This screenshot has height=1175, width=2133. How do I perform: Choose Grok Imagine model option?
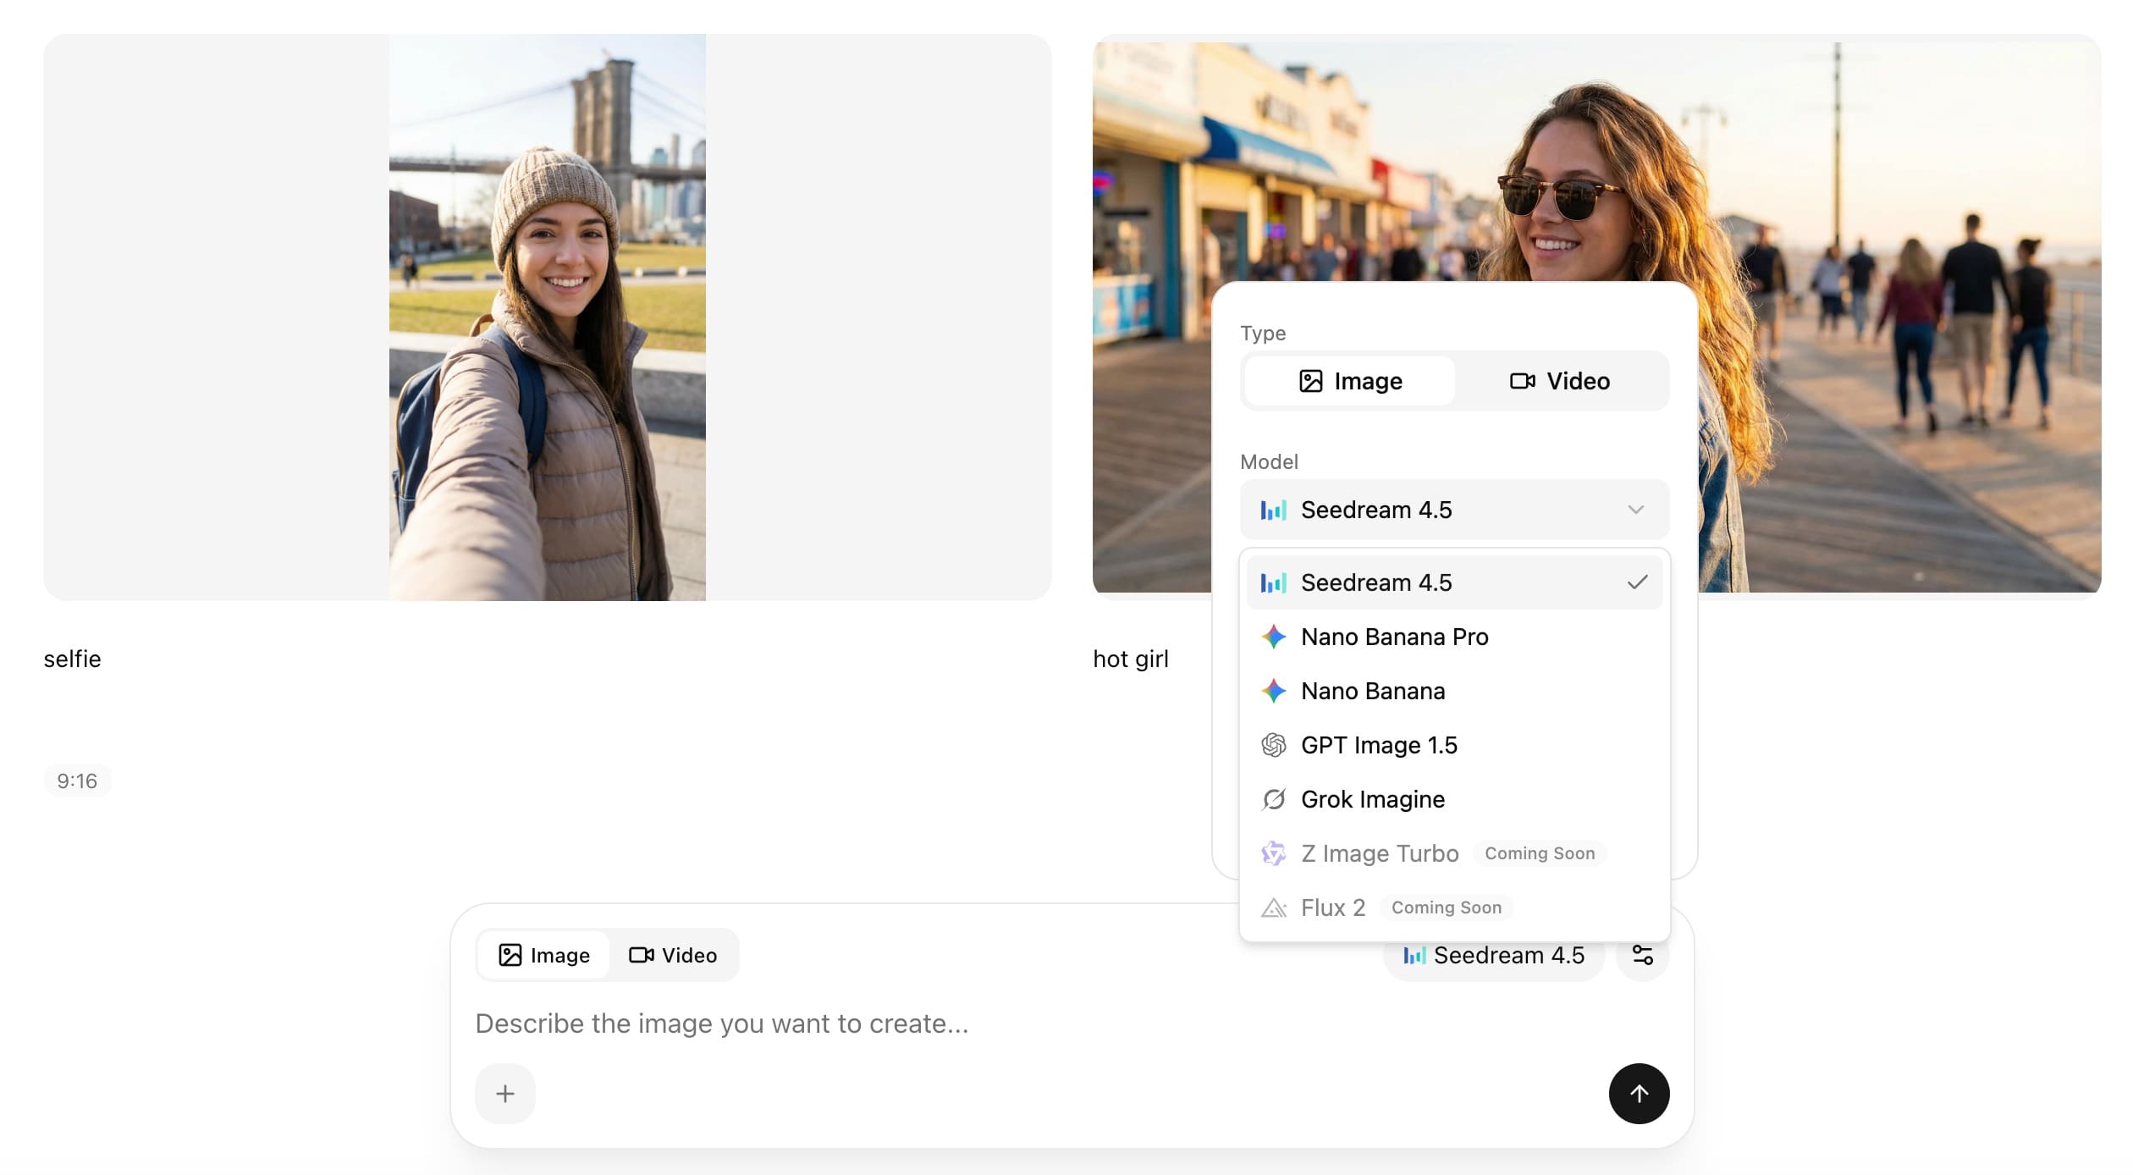pos(1372,799)
